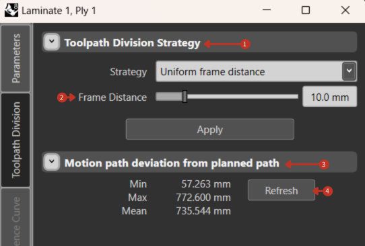Click the Mean value 735.544 mm
The image size is (365, 246).
(203, 211)
